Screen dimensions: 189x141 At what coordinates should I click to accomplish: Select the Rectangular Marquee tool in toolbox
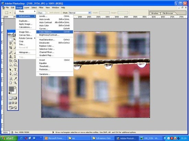(11, 39)
